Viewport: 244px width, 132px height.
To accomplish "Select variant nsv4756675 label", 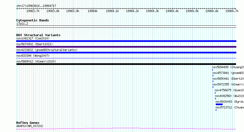I will tap(229, 90).
